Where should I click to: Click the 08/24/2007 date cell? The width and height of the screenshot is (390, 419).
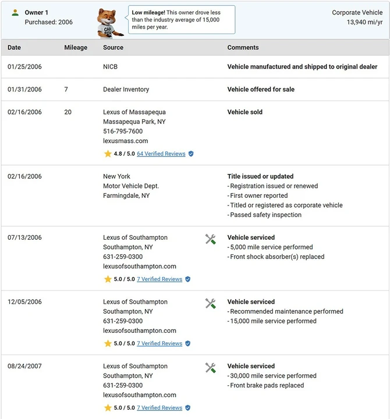(24, 366)
